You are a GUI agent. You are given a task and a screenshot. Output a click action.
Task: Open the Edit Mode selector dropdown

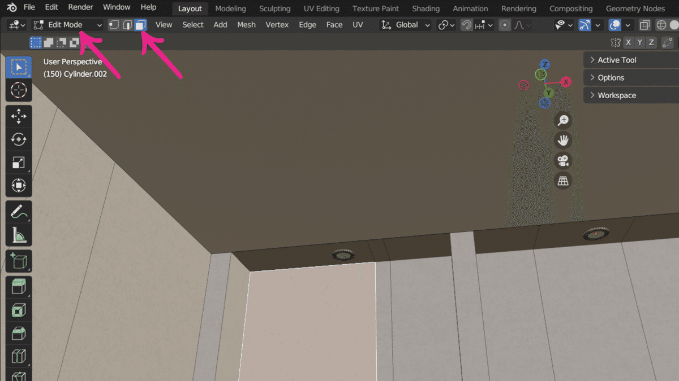tap(68, 25)
